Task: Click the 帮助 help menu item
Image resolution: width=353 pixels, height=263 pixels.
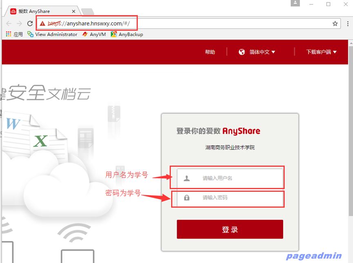Action: pyautogui.click(x=210, y=52)
